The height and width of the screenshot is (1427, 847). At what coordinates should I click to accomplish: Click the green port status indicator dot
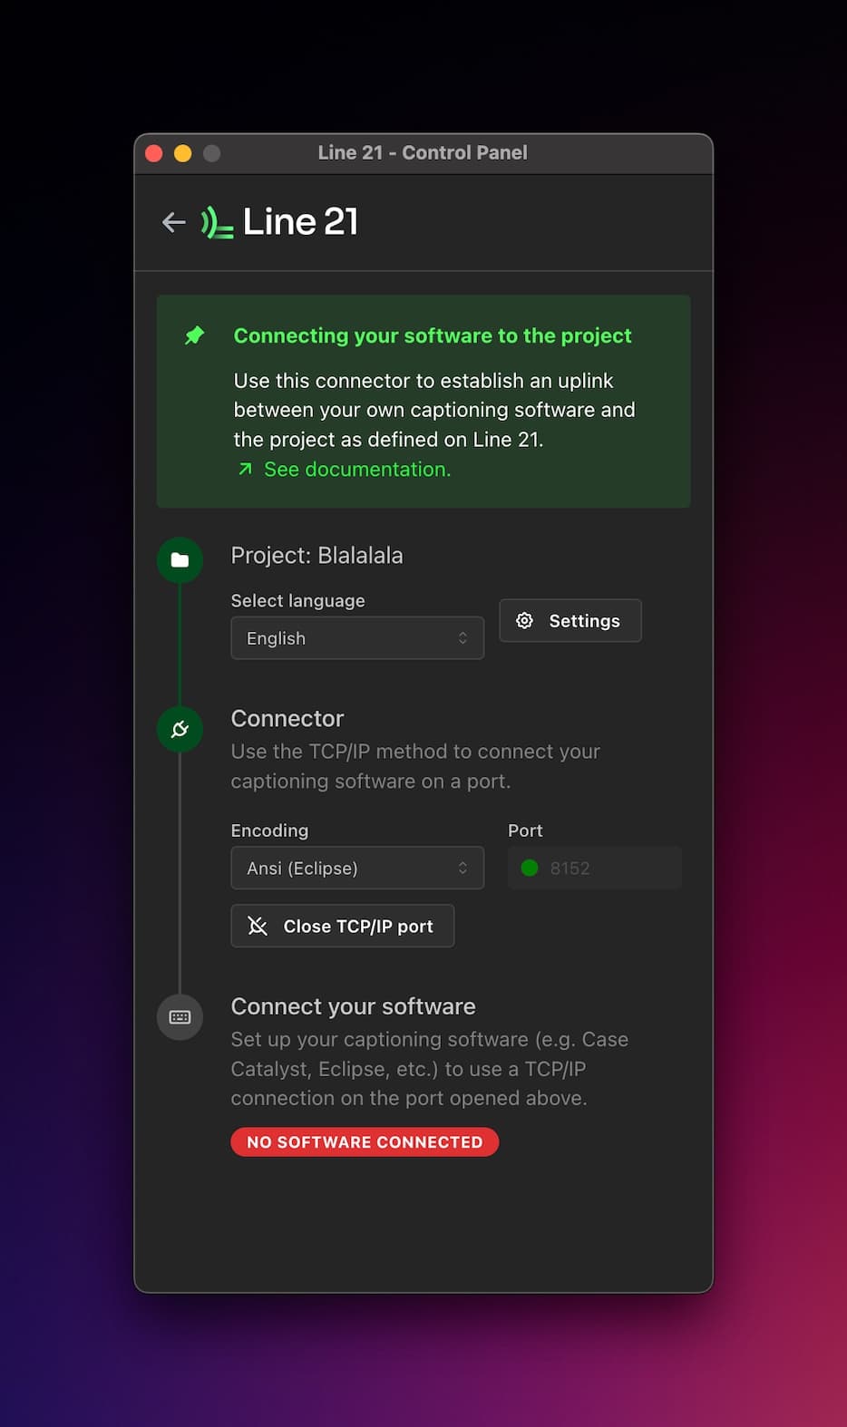(530, 869)
